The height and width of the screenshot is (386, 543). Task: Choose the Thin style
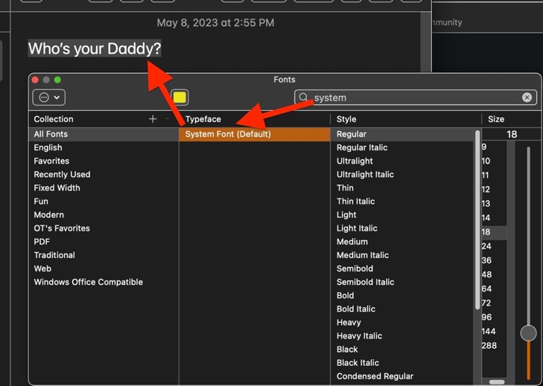tap(402, 188)
